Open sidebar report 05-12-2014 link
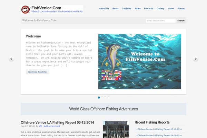The image size is (207, 138). 159,129
